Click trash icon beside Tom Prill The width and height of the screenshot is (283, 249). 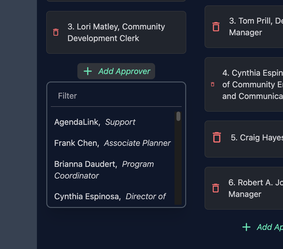tap(216, 27)
